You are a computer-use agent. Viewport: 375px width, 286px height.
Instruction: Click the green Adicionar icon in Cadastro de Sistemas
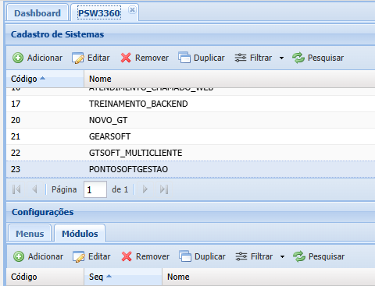[x=18, y=58]
